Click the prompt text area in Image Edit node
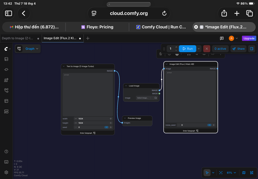 point(191,96)
